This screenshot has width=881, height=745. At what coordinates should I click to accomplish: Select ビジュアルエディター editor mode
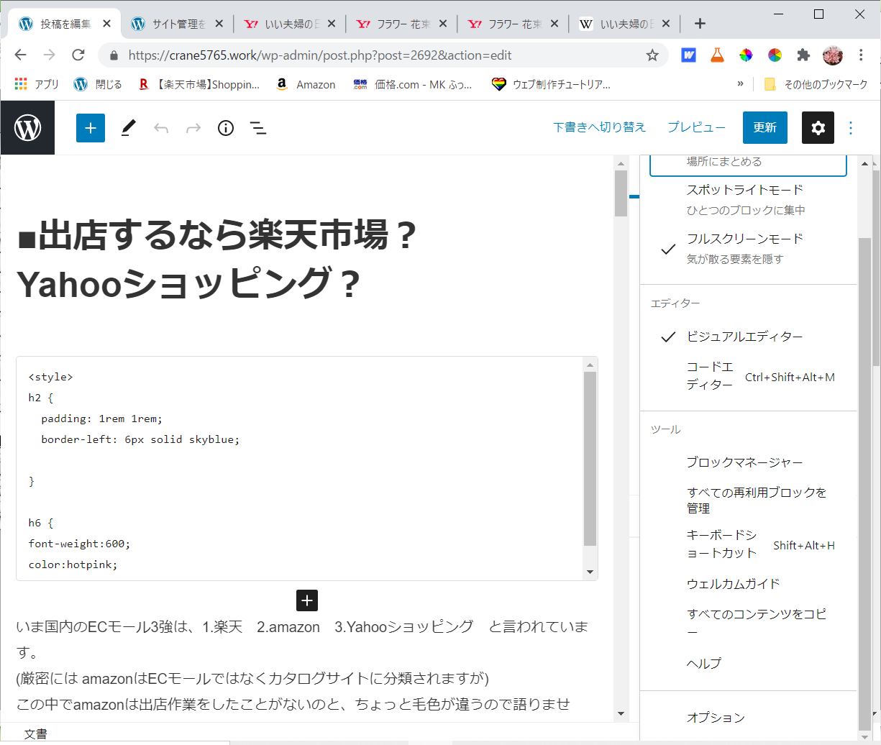tap(744, 337)
